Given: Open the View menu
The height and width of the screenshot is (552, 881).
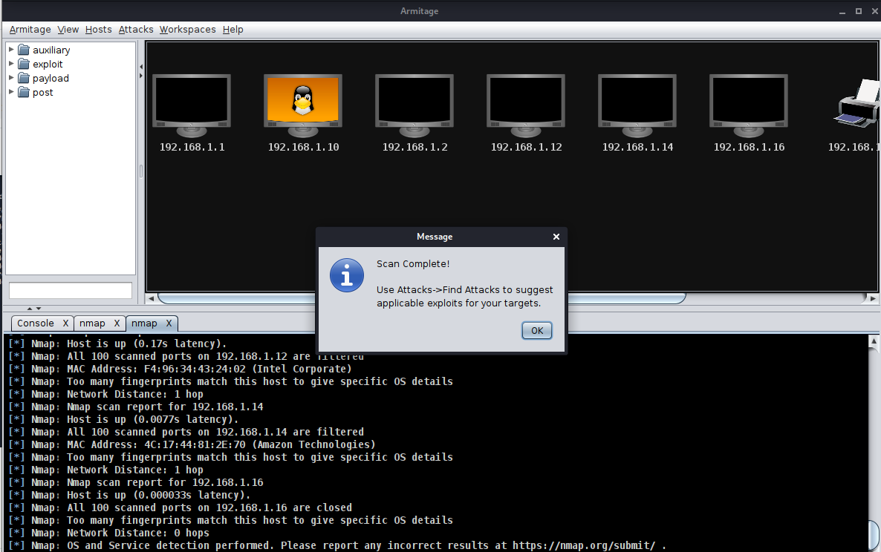Looking at the screenshot, I should tap(68, 29).
